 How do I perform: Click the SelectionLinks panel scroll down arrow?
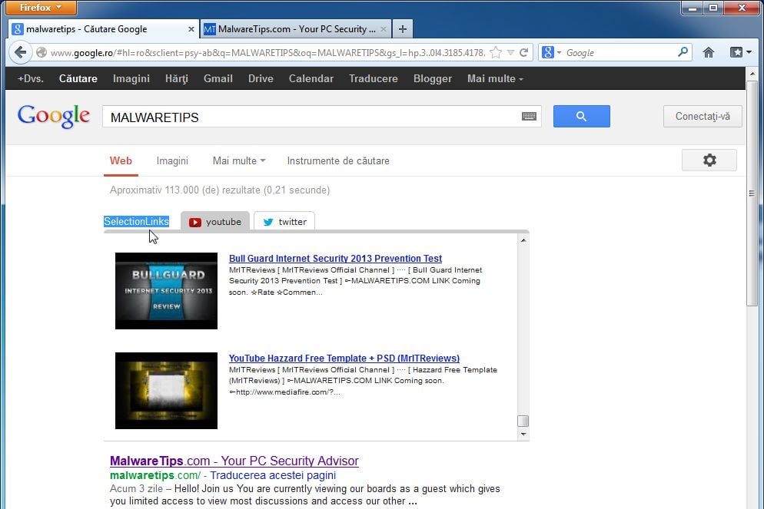pos(523,434)
